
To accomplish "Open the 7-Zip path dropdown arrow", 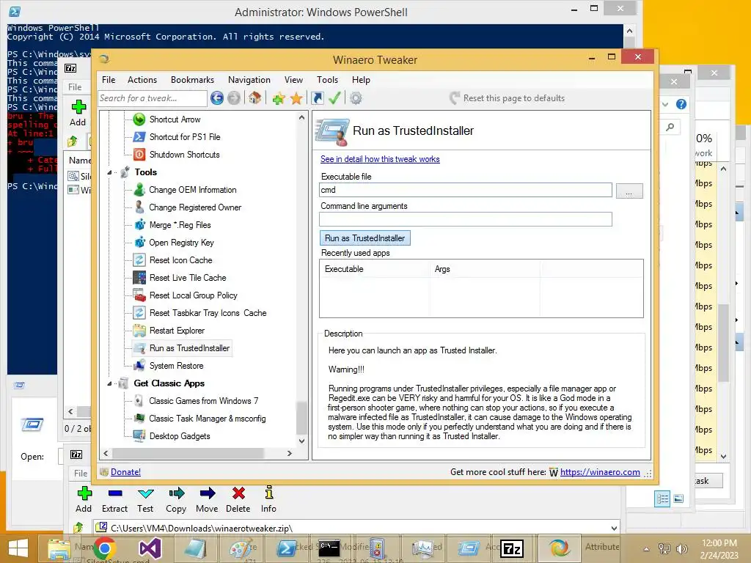I will (614, 528).
